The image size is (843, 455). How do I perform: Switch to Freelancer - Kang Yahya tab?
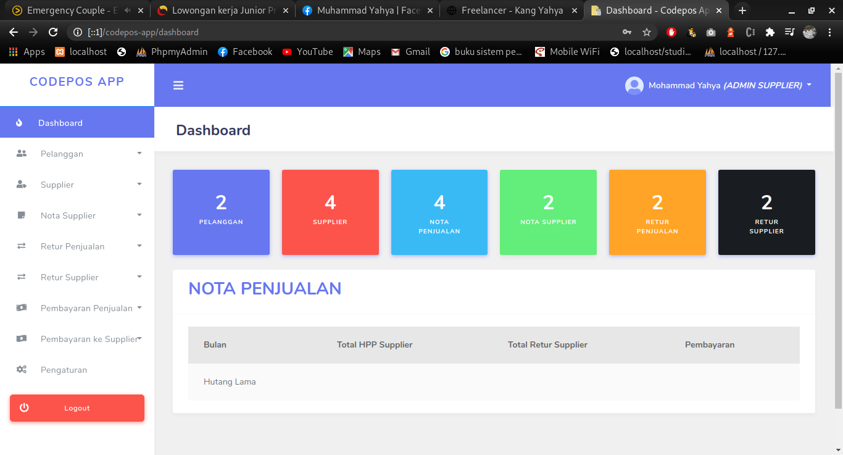pyautogui.click(x=512, y=10)
